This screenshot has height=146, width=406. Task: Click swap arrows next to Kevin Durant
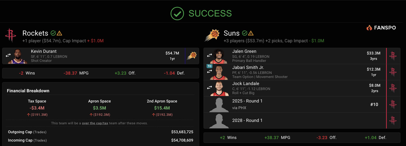pos(8,56)
